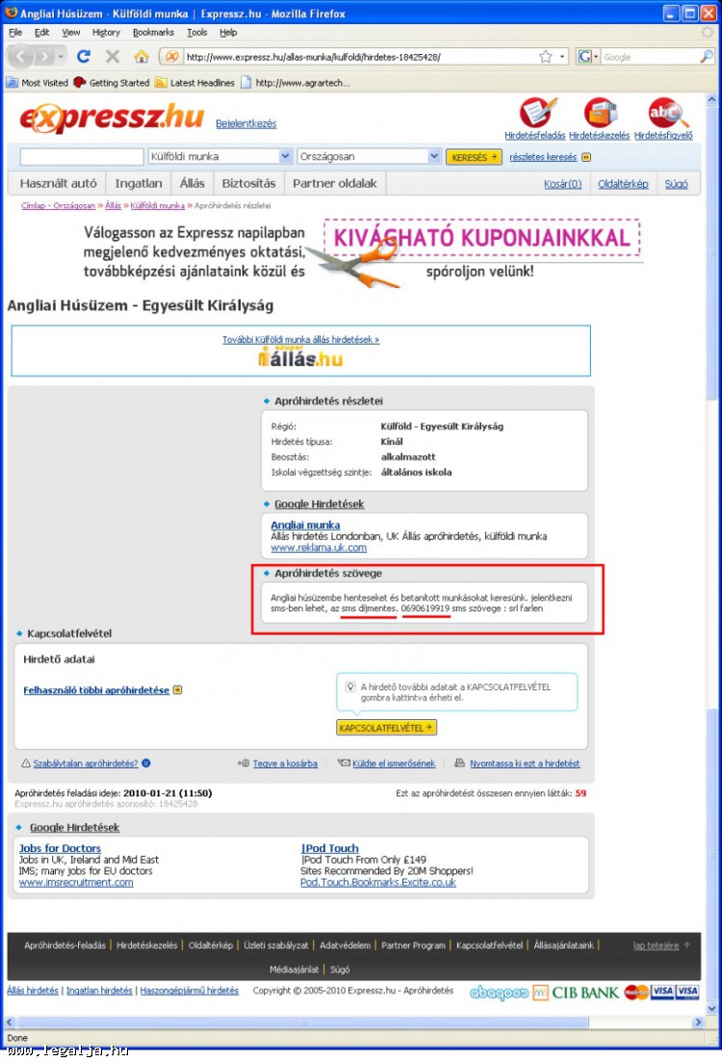Click the browser home icon
This screenshot has width=722, height=1062.
click(141, 57)
